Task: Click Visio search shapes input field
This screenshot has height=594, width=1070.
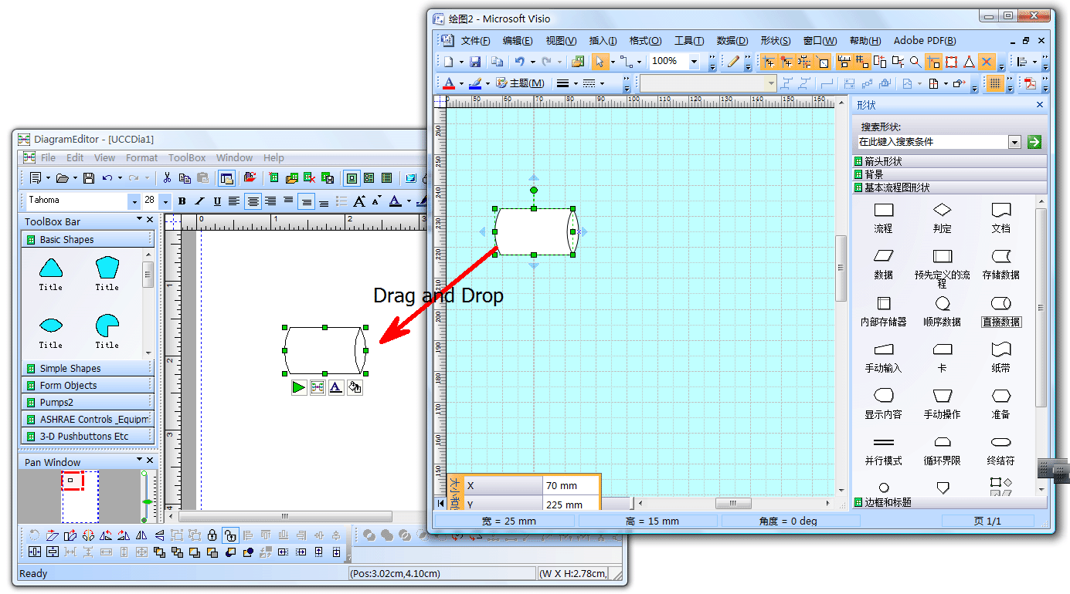Action: (x=932, y=142)
